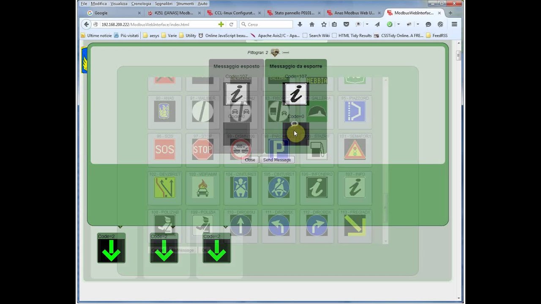Screen dimensions: 541x304
Task: Select the 111 - DIROBSX turn left pictogram
Action: [x=279, y=225]
